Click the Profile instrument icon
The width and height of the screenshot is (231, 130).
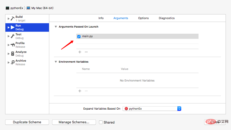[13, 45]
